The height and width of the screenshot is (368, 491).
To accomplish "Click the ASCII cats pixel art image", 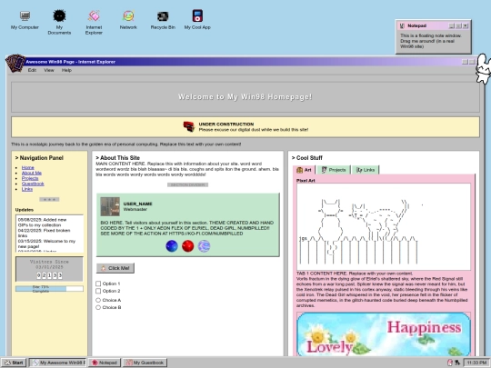I will coord(384,227).
